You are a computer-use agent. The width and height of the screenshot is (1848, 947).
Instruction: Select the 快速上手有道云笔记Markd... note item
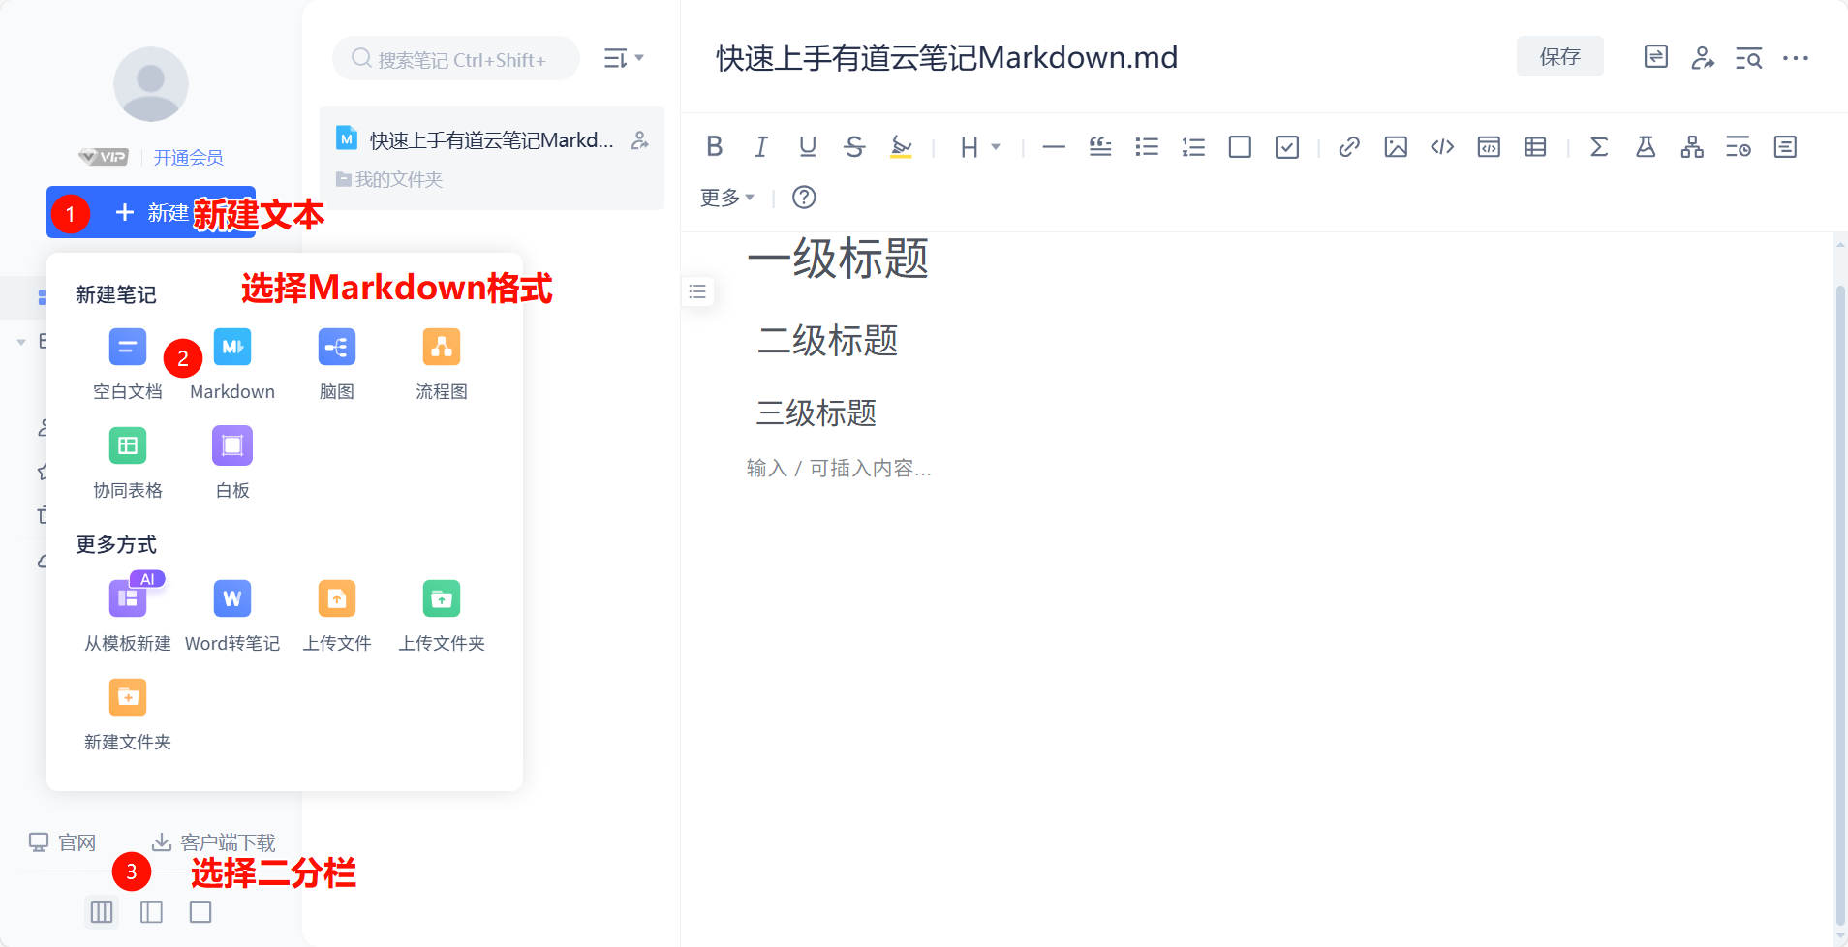coord(492,158)
